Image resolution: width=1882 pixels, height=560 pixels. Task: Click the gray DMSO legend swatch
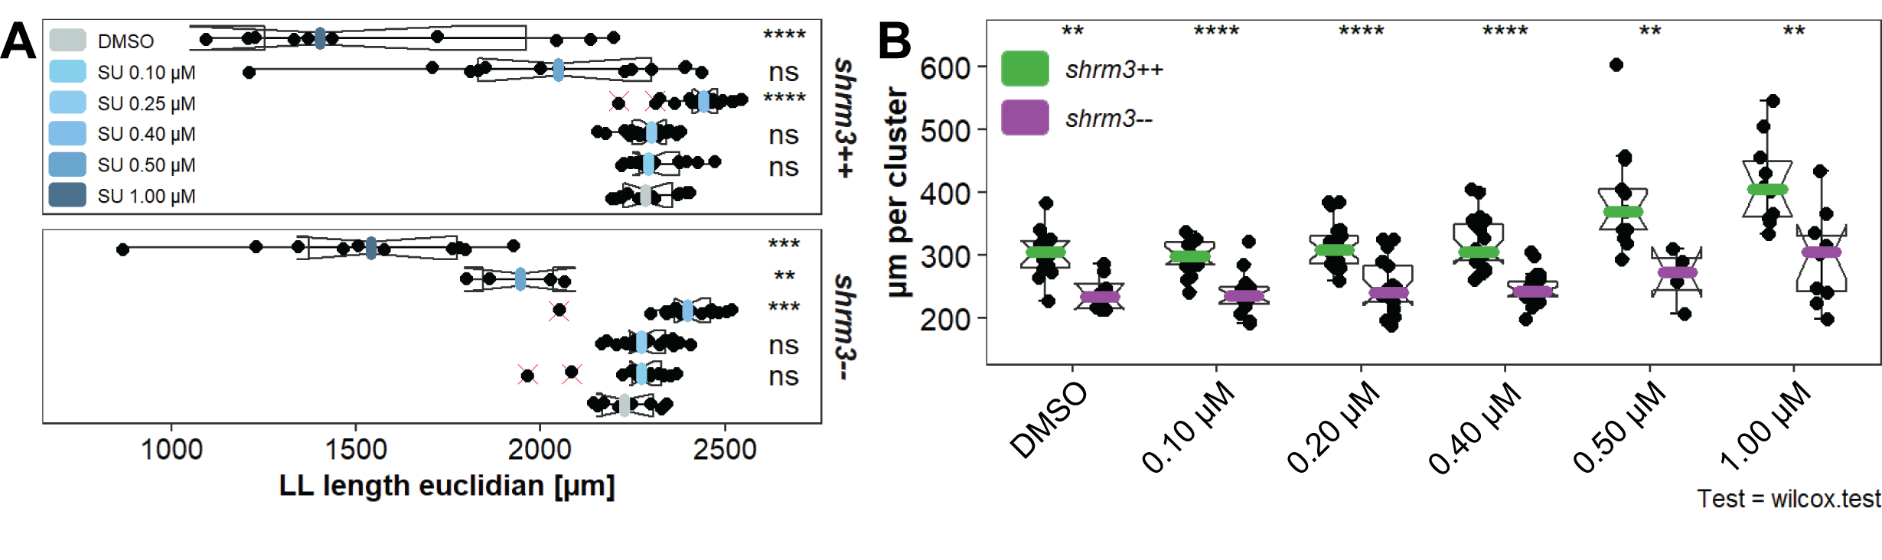67,41
